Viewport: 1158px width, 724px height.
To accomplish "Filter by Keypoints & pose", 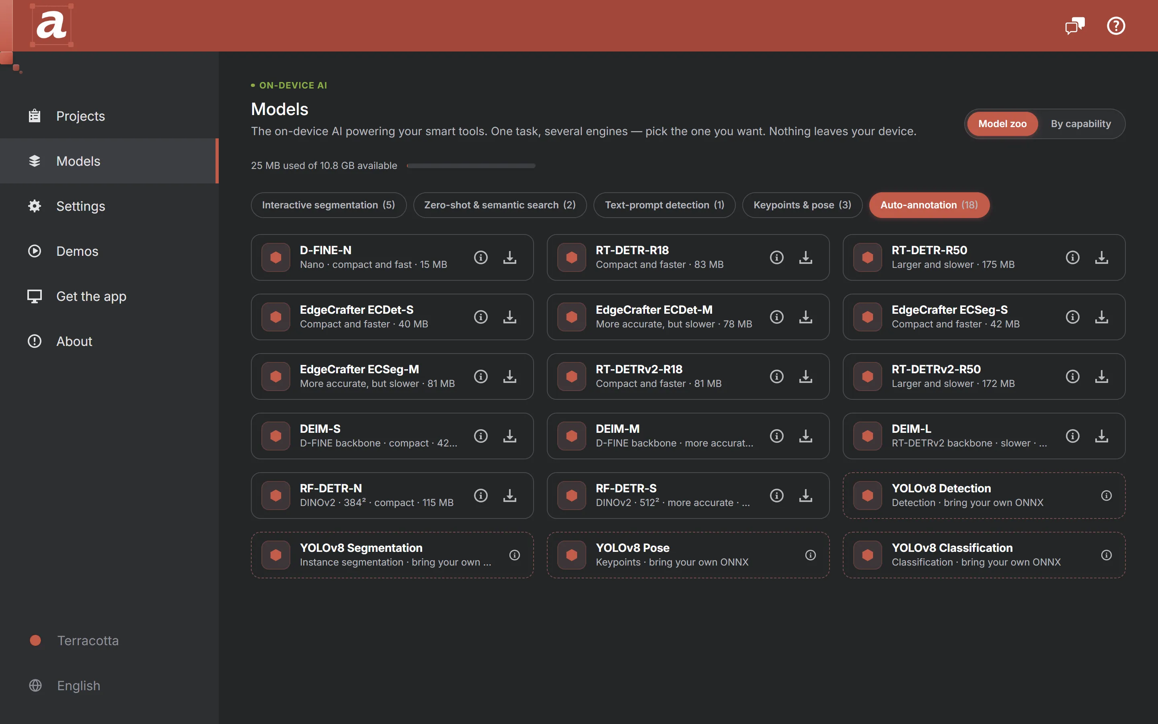I will (x=802, y=205).
